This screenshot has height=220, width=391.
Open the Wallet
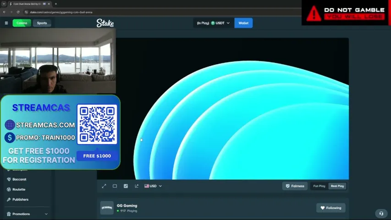[243, 23]
